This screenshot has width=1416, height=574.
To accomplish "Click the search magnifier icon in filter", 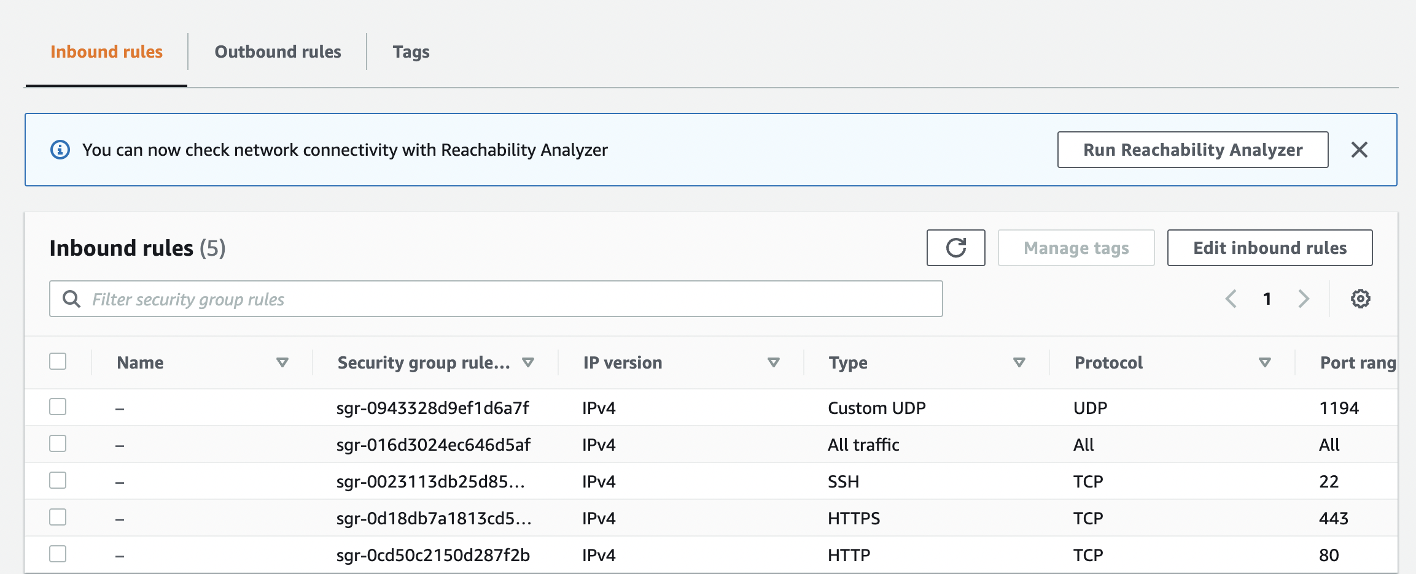I will click(72, 299).
